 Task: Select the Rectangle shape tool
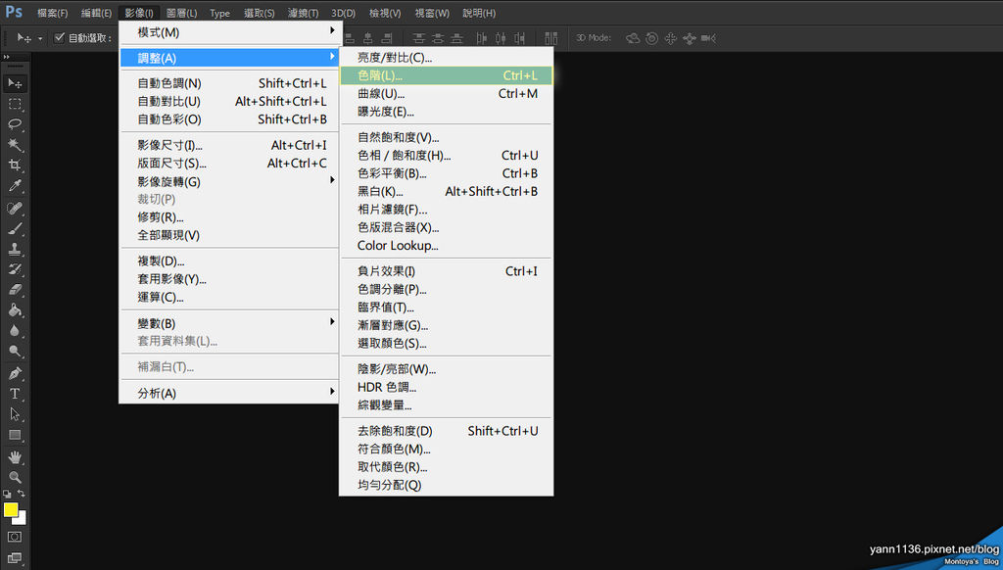tap(14, 435)
